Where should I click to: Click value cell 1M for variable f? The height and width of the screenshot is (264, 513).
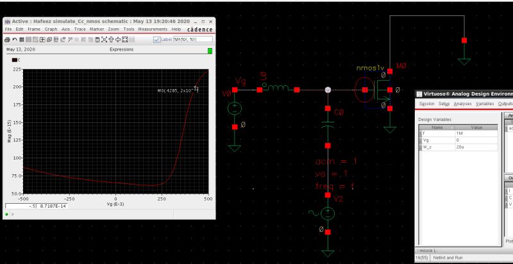pyautogui.click(x=476, y=134)
